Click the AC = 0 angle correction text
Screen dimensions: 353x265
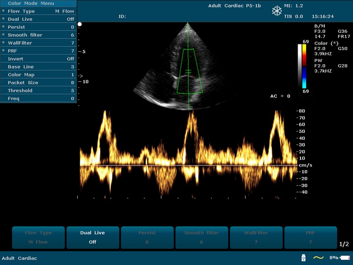pyautogui.click(x=280, y=96)
